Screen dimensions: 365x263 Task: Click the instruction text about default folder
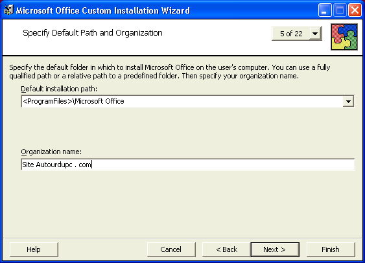point(170,72)
